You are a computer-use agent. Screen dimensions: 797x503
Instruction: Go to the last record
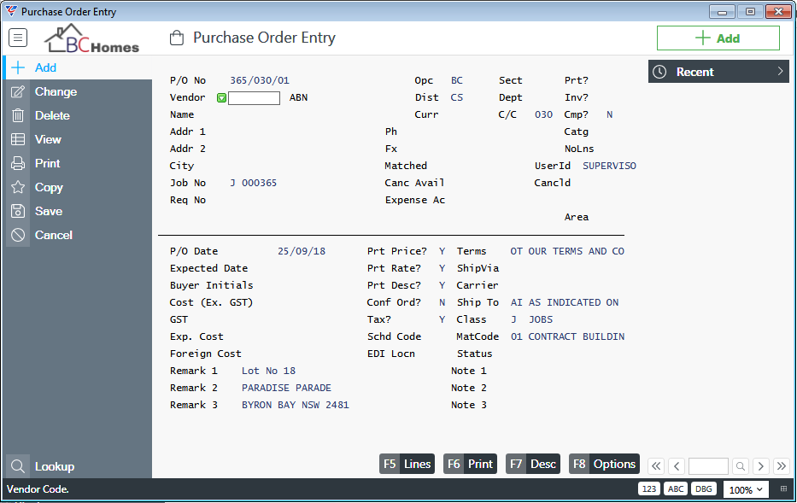pos(782,466)
